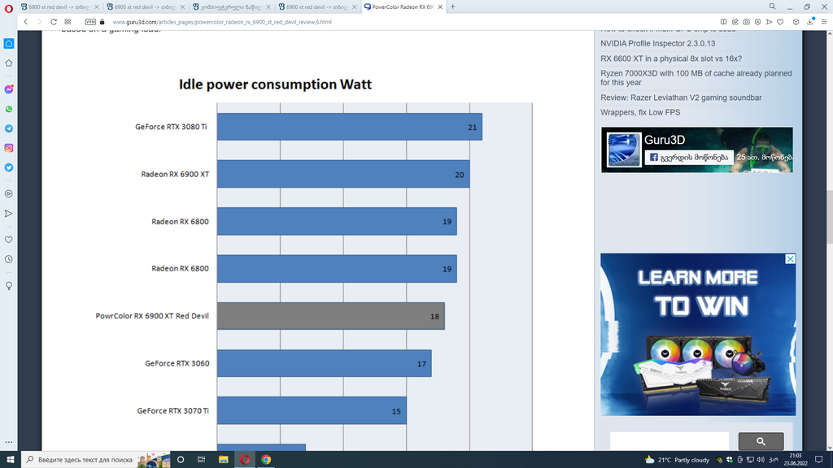Open the Opera main menu logo
Viewport: 833px width, 468px height.
[8, 8]
